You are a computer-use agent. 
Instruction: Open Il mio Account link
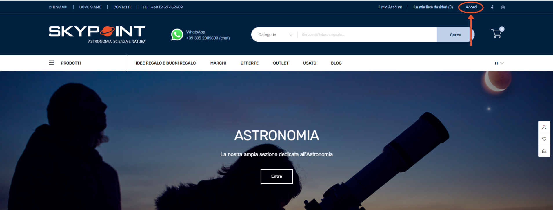[390, 7]
